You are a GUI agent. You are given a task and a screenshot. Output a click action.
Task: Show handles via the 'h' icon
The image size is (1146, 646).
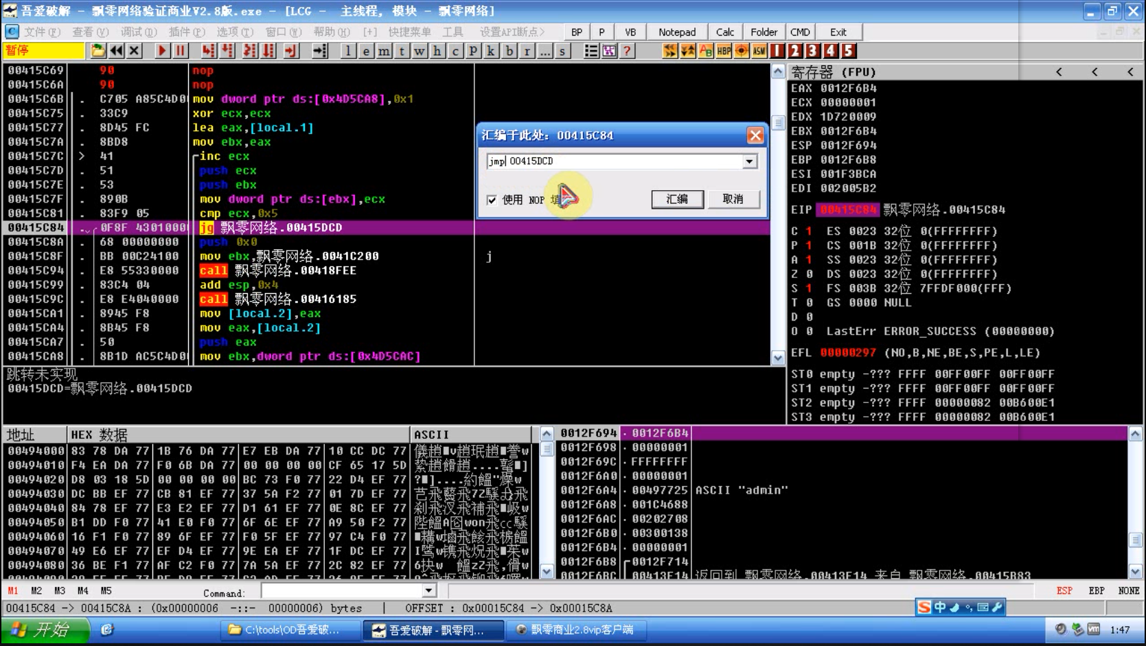coord(437,51)
